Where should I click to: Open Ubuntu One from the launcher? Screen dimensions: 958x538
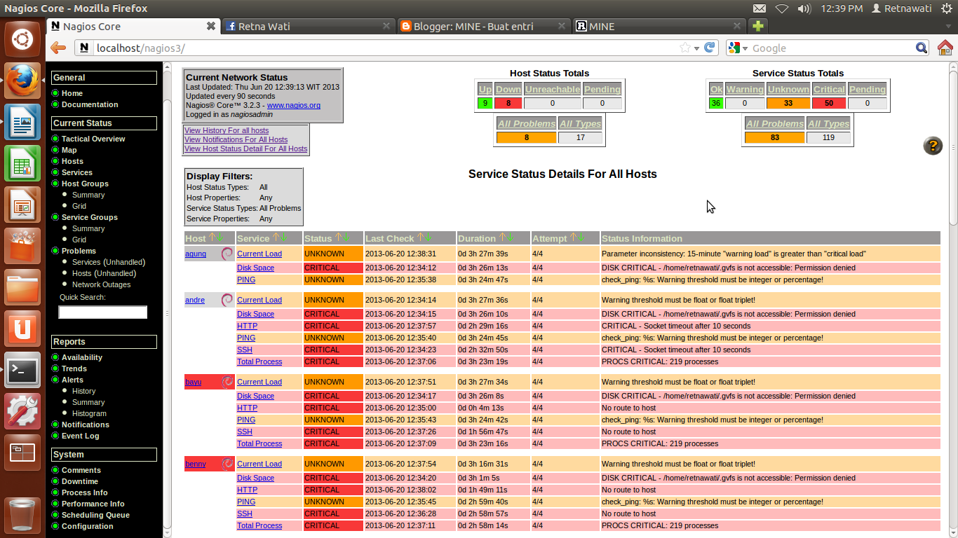22,328
